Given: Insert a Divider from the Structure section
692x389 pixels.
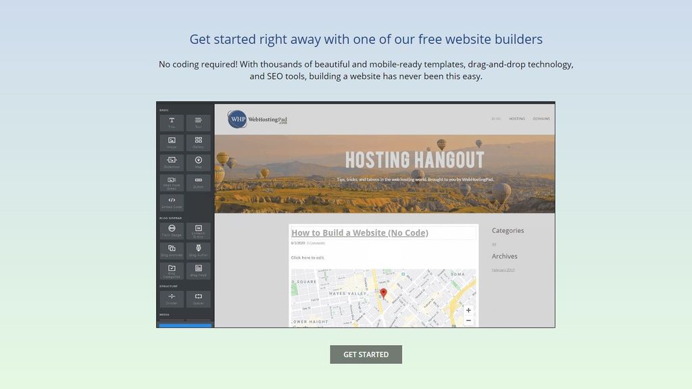Looking at the screenshot, I should tap(172, 297).
